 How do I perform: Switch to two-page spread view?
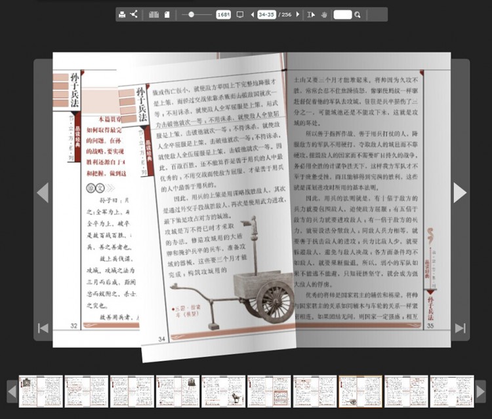click(154, 14)
